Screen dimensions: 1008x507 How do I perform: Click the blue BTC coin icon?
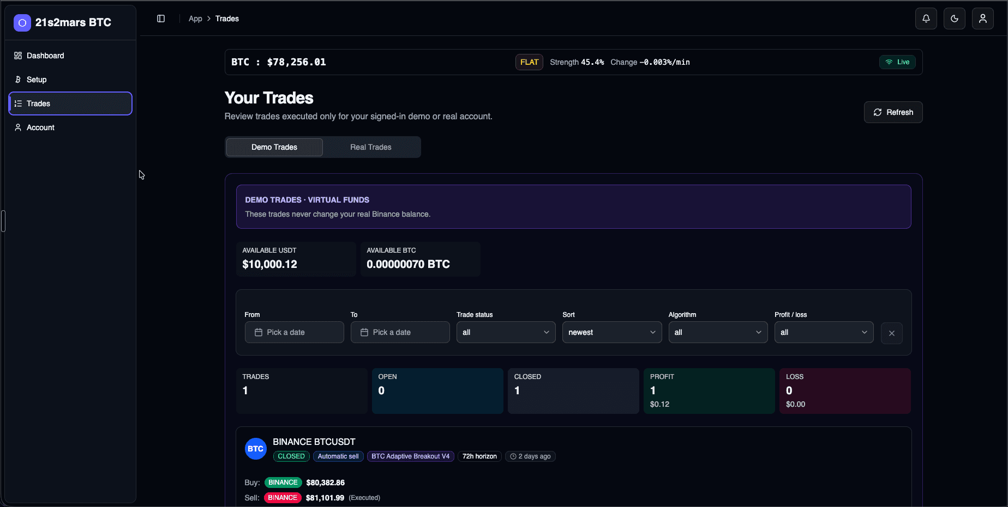(x=256, y=449)
